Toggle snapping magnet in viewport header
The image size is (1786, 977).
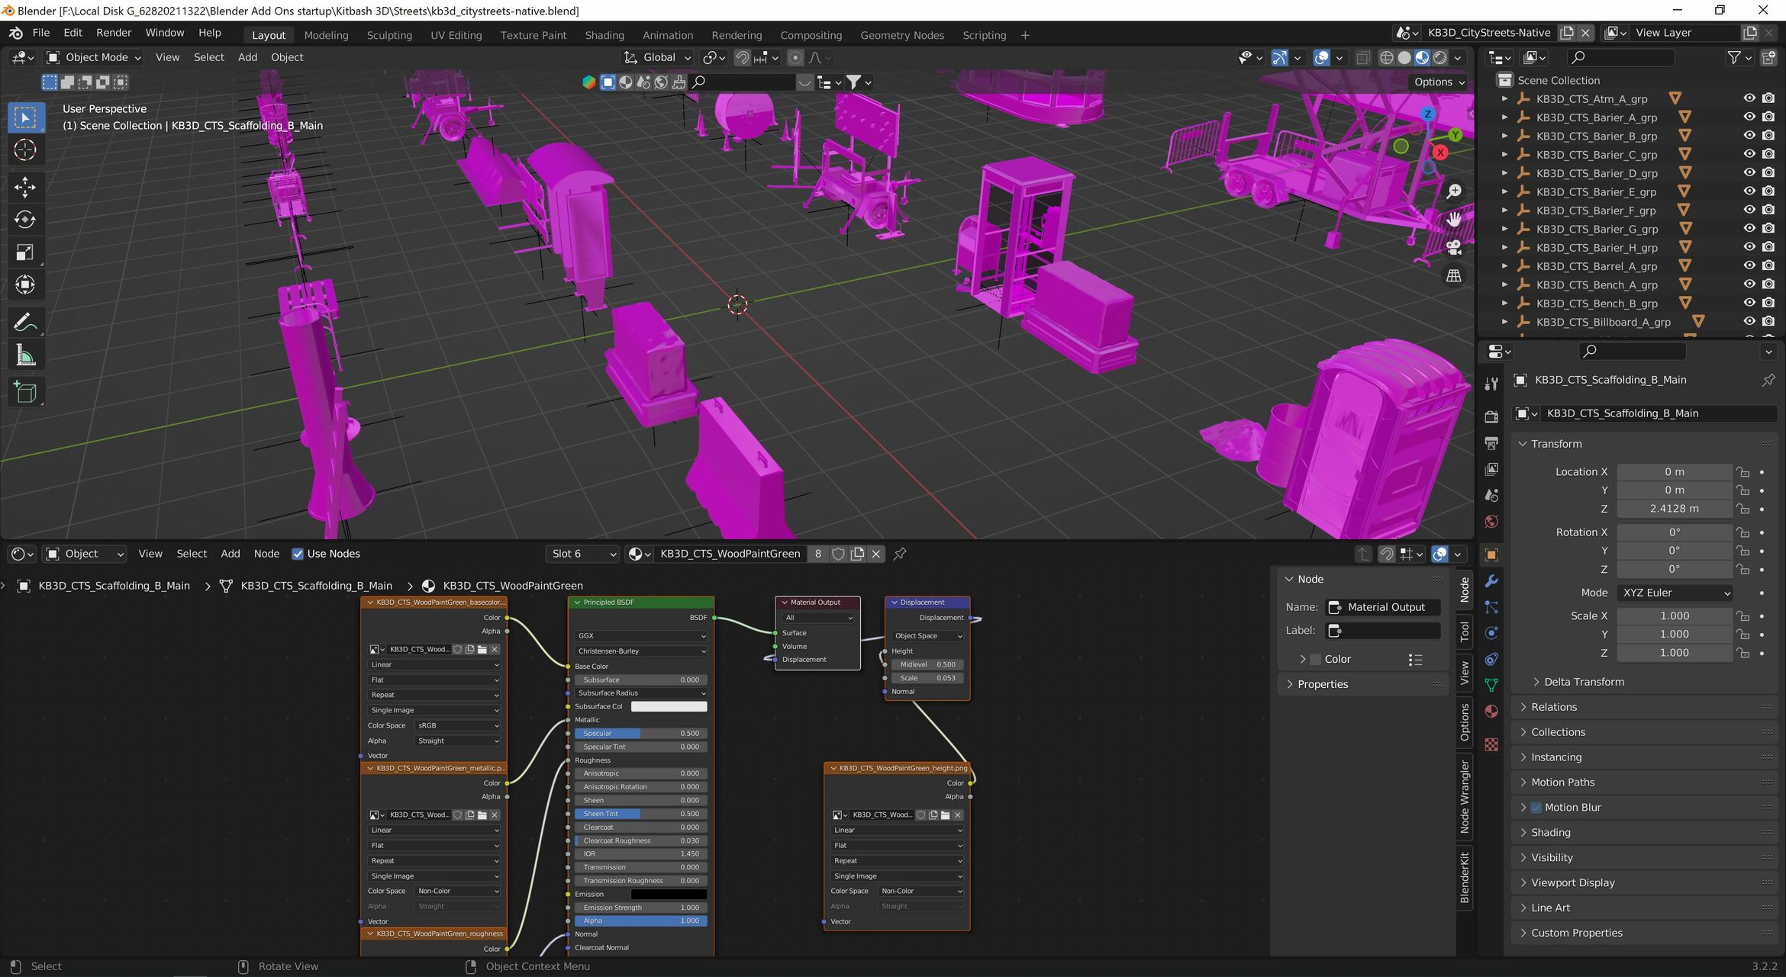pos(742,57)
